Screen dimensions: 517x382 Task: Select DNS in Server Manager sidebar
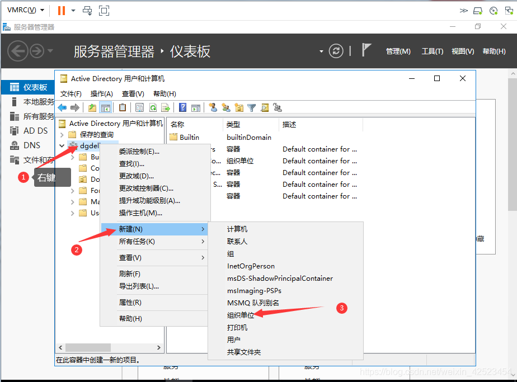(x=28, y=145)
